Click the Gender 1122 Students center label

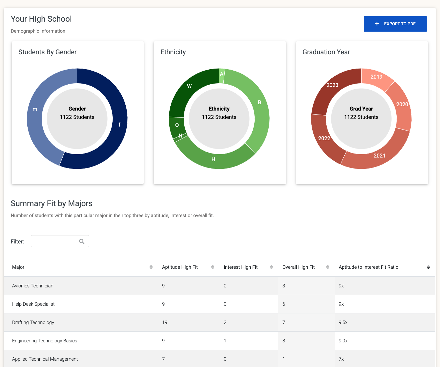[x=77, y=113]
